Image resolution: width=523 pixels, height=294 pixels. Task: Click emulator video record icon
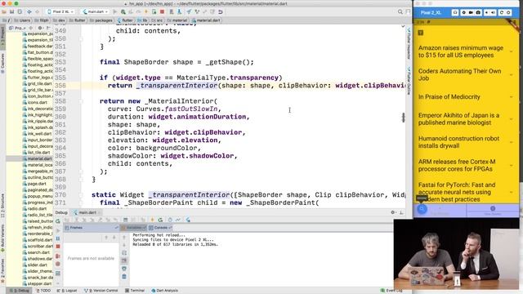tap(471, 13)
